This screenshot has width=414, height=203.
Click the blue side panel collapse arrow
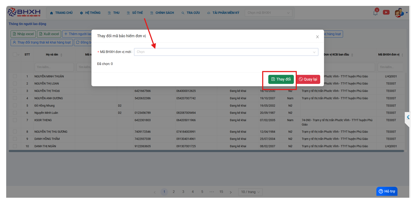click(408, 117)
